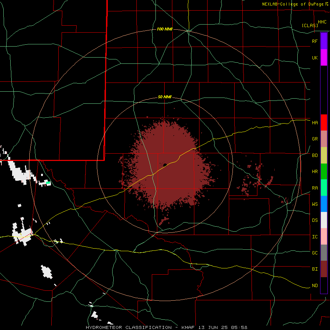
Task: Click the 'NEXLAB-College of DuPage' credit text
Action: (293, 4)
